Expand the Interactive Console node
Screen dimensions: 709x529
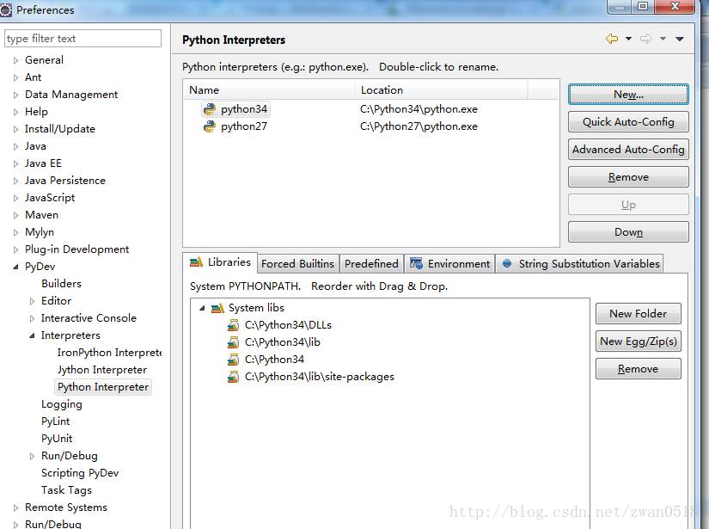32,318
